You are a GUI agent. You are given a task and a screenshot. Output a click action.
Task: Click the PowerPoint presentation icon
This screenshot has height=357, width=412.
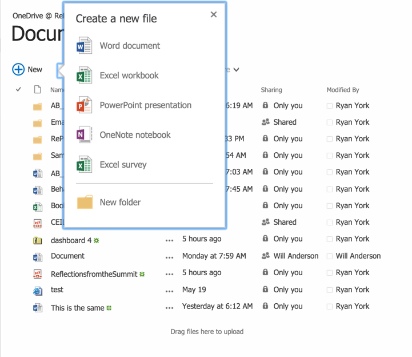(x=84, y=105)
